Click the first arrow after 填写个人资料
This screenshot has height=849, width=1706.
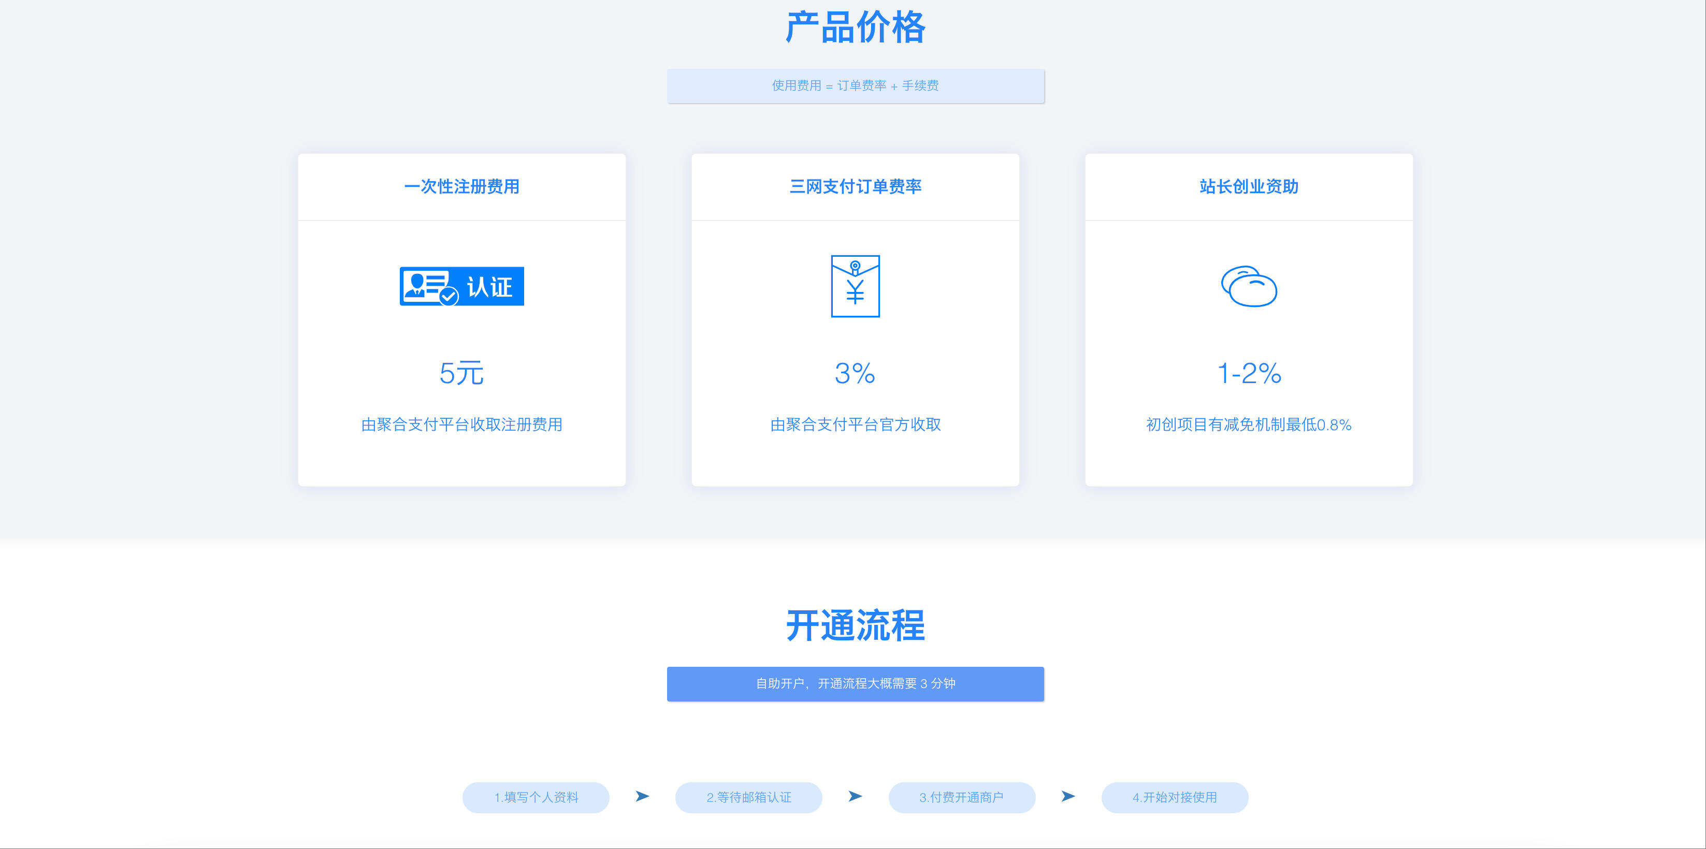click(642, 796)
